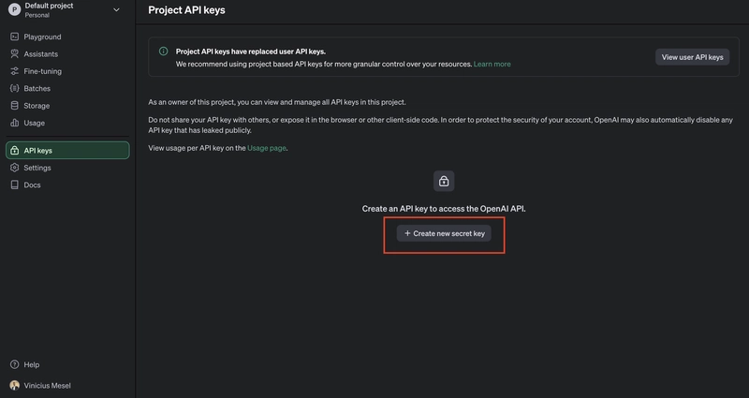Click 'Create an API key to access the OpenAI API.' text
749x398 pixels.
click(444, 209)
